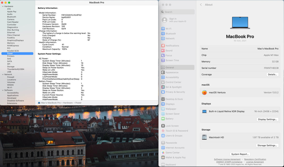Open Control Center settings icon
This screenshot has width=284, height=167.
point(163,82)
